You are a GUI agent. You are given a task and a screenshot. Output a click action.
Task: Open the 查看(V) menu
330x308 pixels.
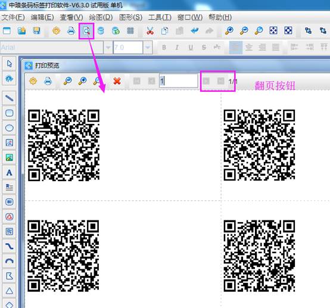point(71,17)
